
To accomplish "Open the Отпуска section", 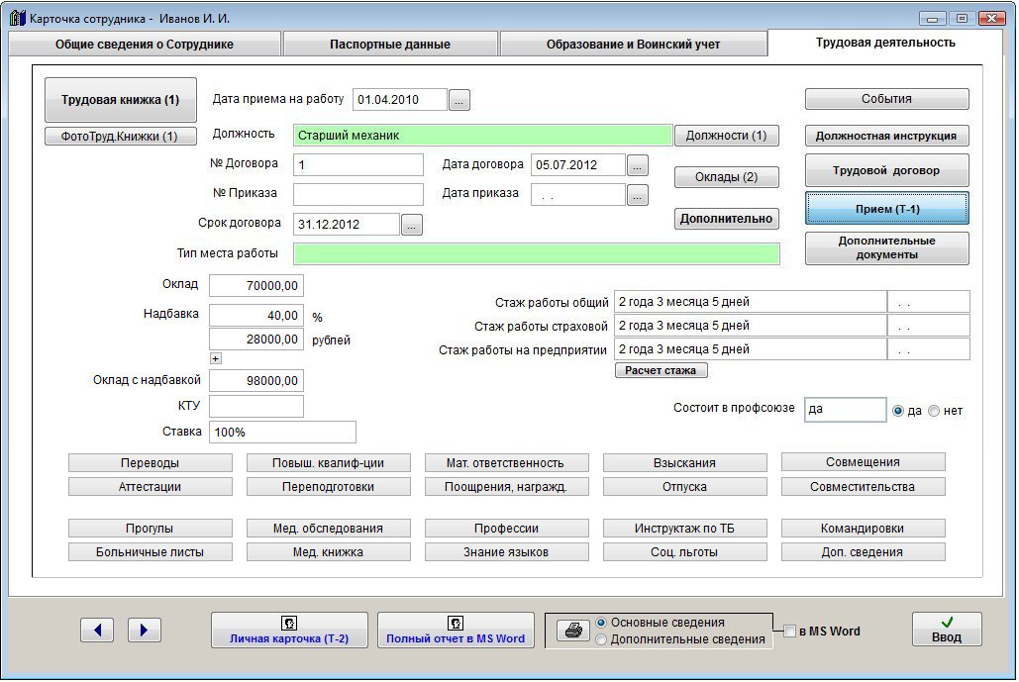I will 684,487.
